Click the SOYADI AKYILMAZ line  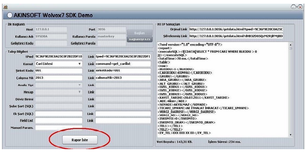(x=182, y=104)
